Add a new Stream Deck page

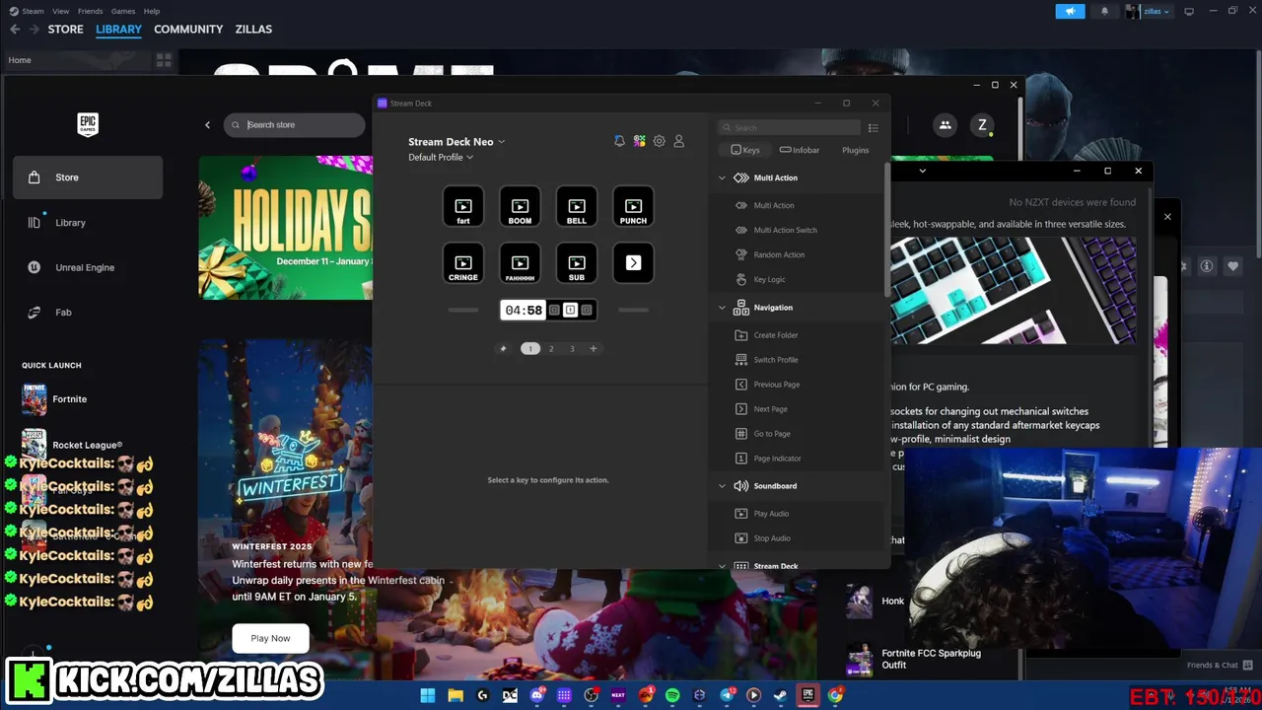point(593,348)
